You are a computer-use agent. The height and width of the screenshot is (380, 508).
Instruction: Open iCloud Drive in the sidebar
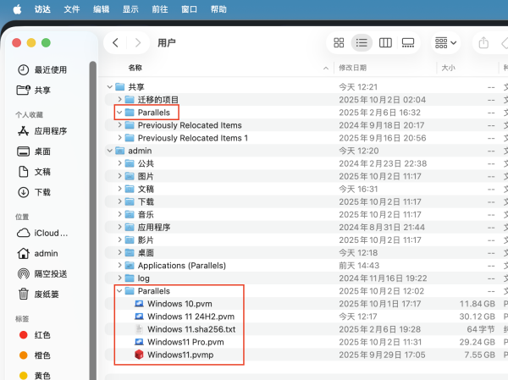pos(49,233)
